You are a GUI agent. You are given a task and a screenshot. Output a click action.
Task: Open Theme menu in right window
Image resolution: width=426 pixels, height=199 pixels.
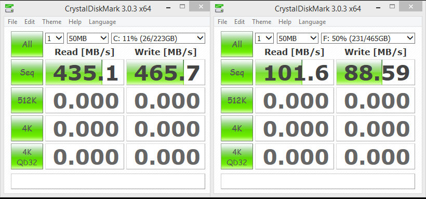tap(262, 22)
